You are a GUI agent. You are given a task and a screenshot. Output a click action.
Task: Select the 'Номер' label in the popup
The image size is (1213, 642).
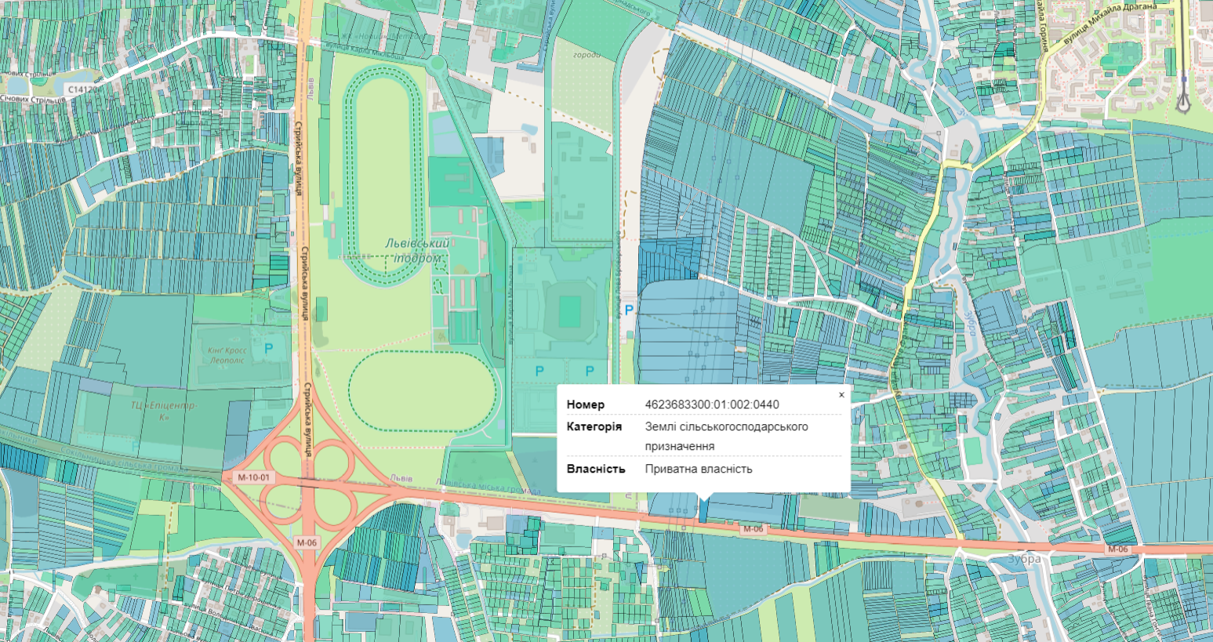coord(586,404)
